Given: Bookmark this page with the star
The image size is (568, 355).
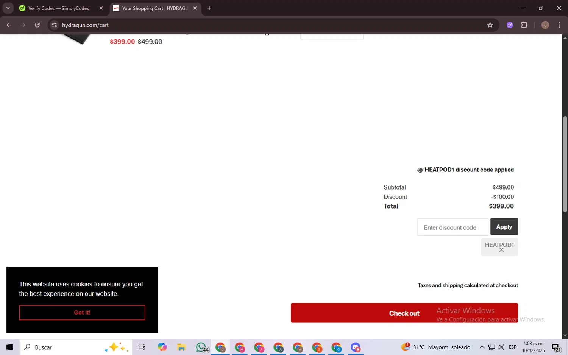Looking at the screenshot, I should coord(490,25).
